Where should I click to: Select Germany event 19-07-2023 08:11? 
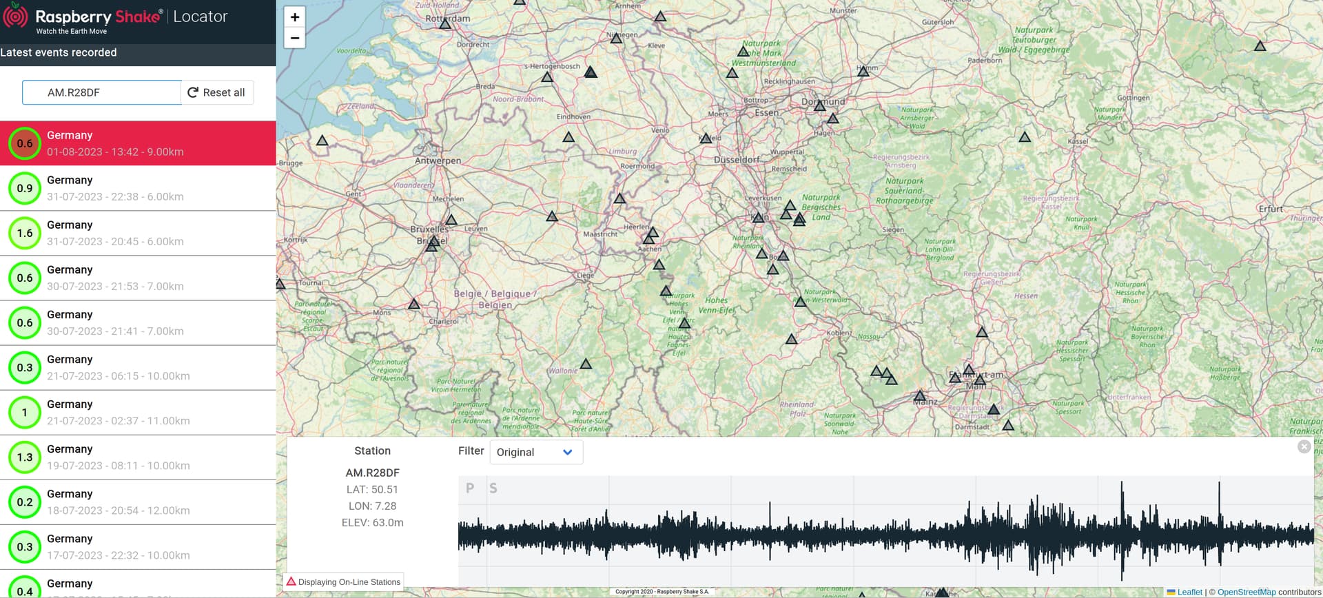pos(138,457)
